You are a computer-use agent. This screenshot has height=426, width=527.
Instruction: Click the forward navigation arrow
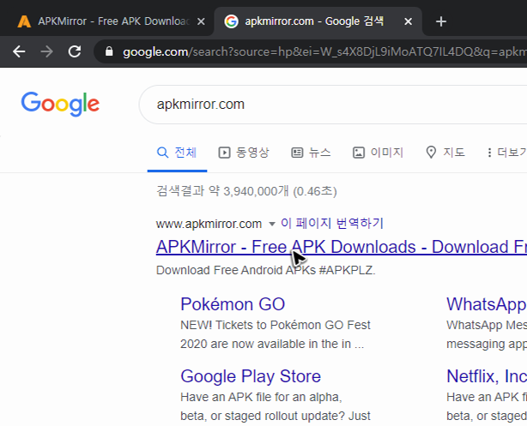(x=46, y=51)
